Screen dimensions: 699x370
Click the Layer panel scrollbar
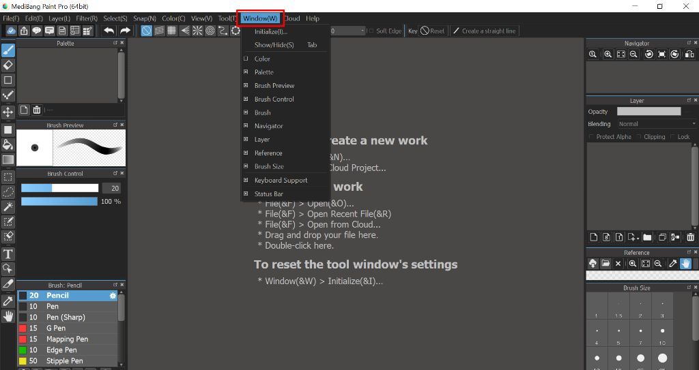(694, 186)
